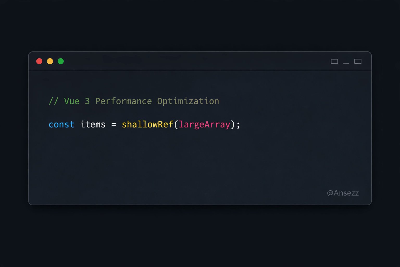Viewport: 400px width, 267px height.
Task: Click the leftmost outlined rectangle icon in title bar
Action: pos(334,61)
